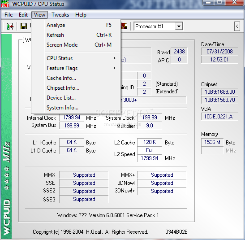Close the open View menu

(39, 15)
